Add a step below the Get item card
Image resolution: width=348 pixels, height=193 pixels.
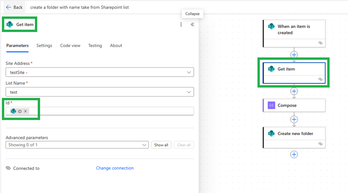(x=294, y=91)
